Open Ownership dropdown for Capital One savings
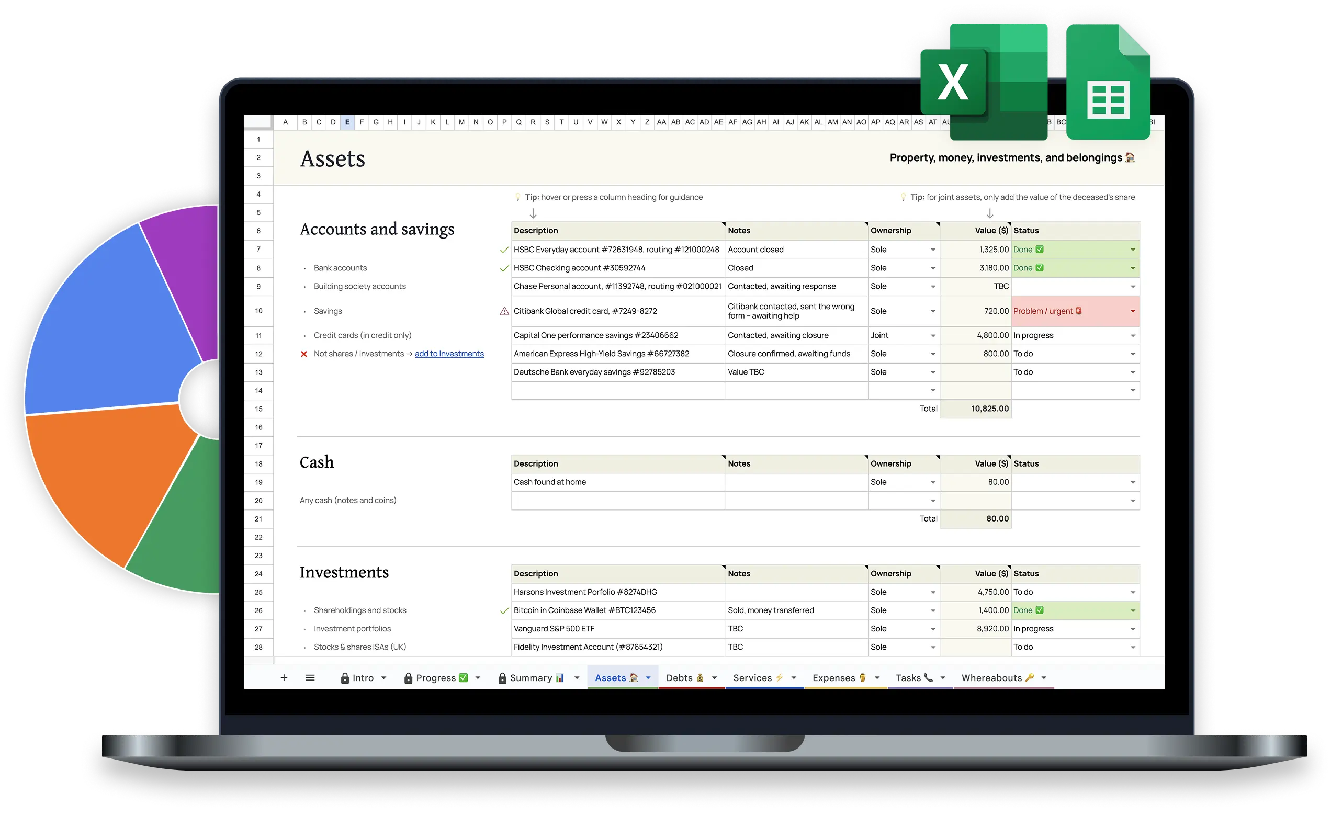 [933, 336]
